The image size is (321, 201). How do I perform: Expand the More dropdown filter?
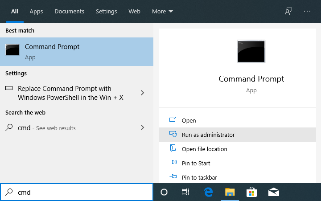tap(162, 11)
